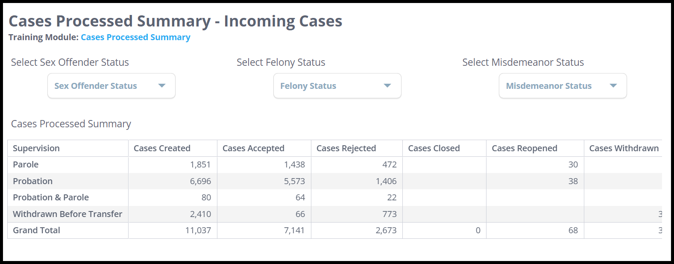Select the Withdrawn Before Transfer row
674x264 pixels.
(67, 214)
